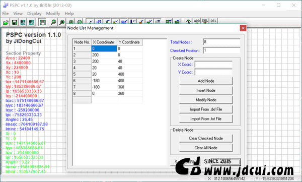Image resolution: width=302 pixels, height=182 pixels.
Task: Click the save floppy disk icon
Action: [15, 22]
